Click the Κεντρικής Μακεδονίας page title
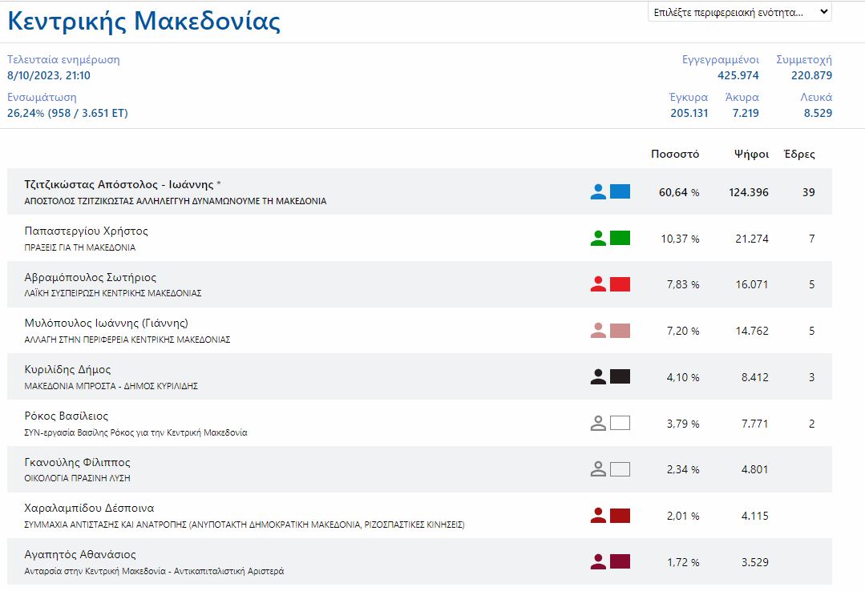Viewport: 865px width, 591px height. pos(144,21)
